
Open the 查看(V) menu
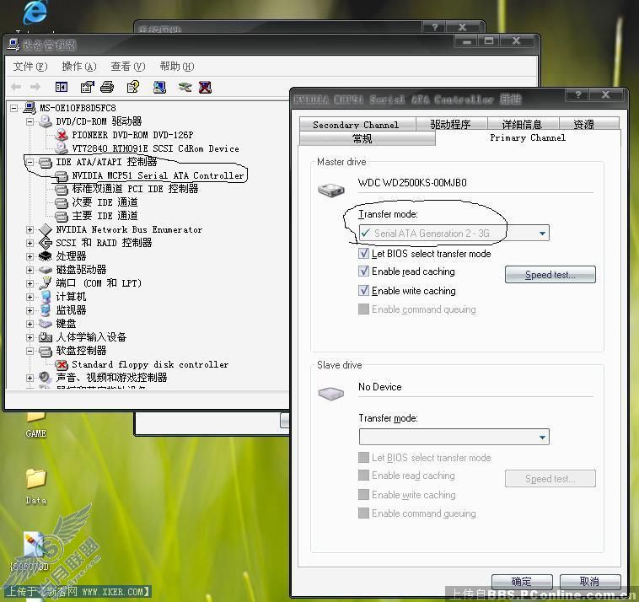128,67
